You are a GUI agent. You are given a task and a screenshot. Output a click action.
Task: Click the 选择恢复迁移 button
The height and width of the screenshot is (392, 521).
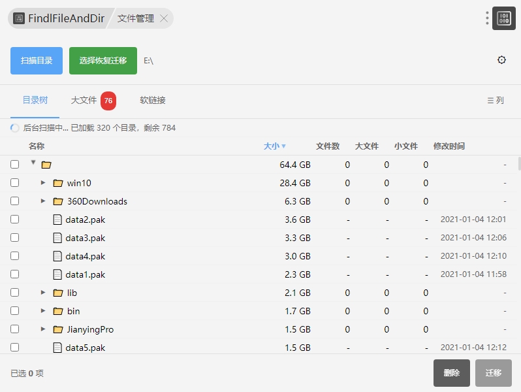click(x=103, y=61)
